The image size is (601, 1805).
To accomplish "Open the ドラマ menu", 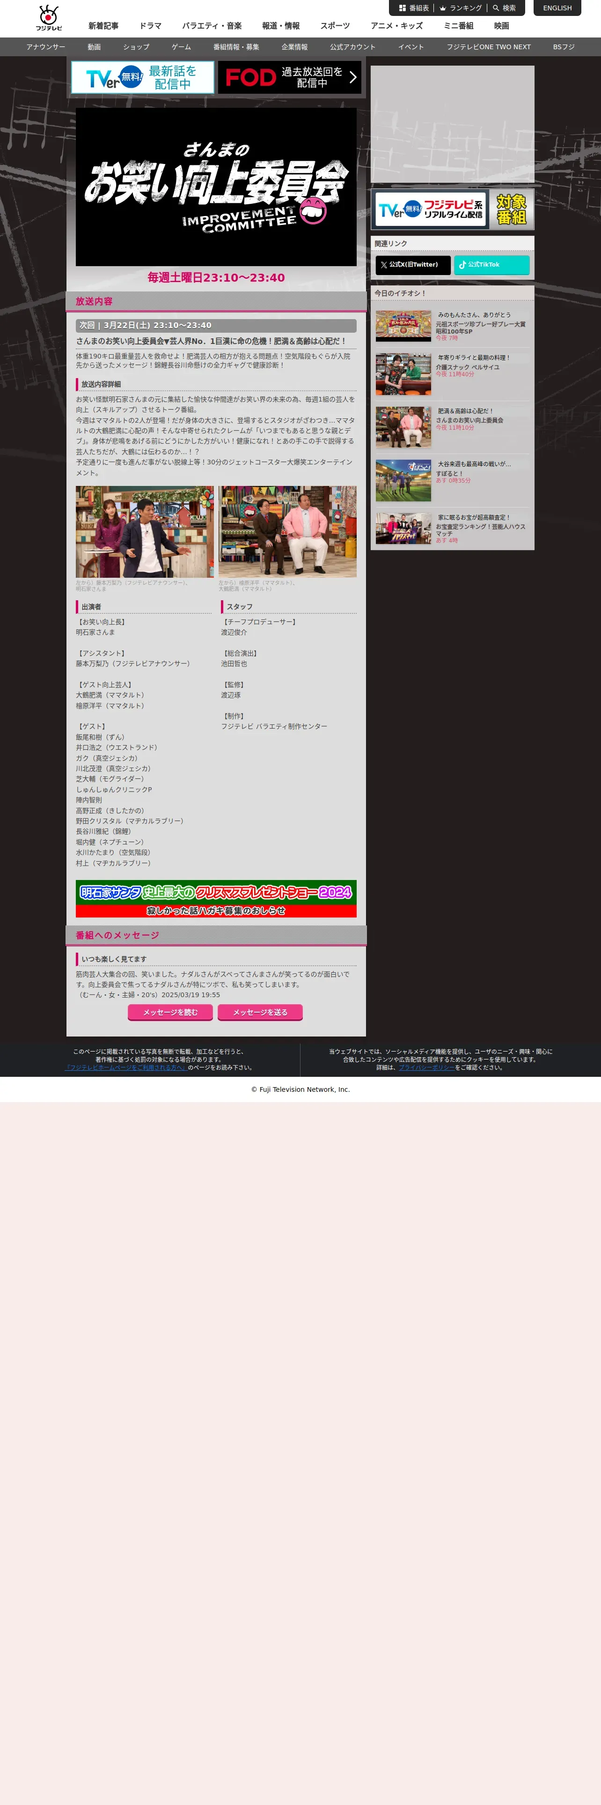I will pyautogui.click(x=150, y=26).
